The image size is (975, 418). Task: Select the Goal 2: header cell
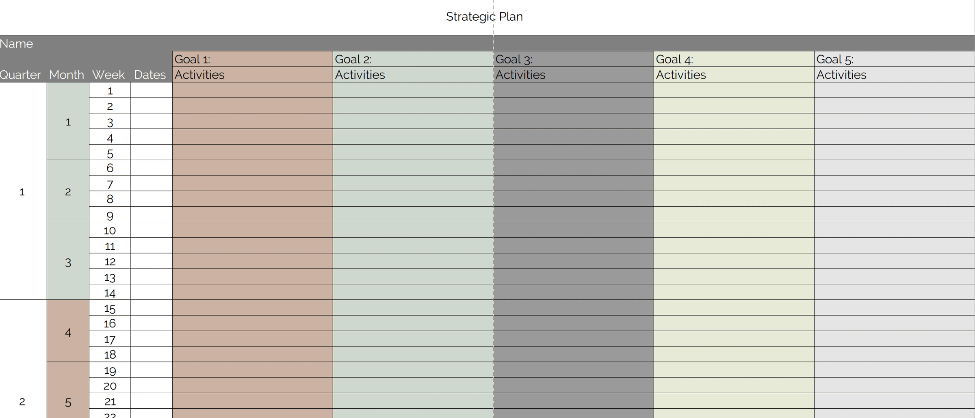pos(412,59)
